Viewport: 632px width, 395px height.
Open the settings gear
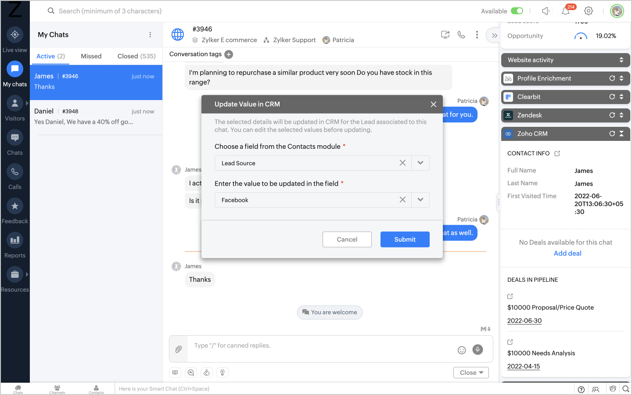point(589,11)
